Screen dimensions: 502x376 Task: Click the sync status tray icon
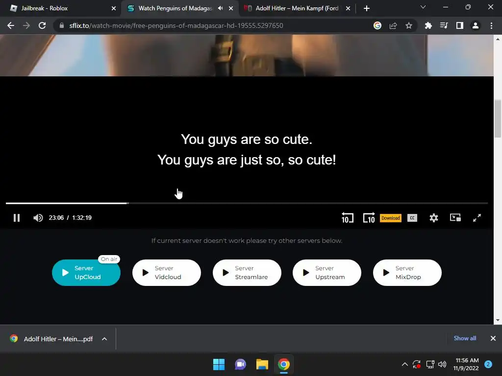[x=417, y=364]
